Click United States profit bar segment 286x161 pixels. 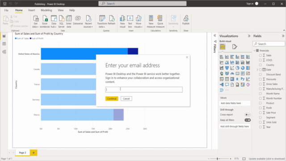[133, 51]
